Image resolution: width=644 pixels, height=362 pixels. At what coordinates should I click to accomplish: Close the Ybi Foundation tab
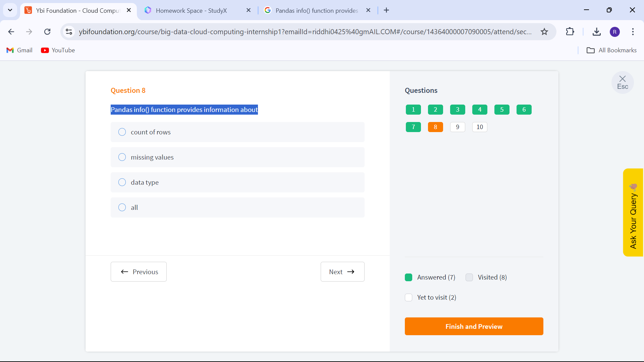(129, 10)
